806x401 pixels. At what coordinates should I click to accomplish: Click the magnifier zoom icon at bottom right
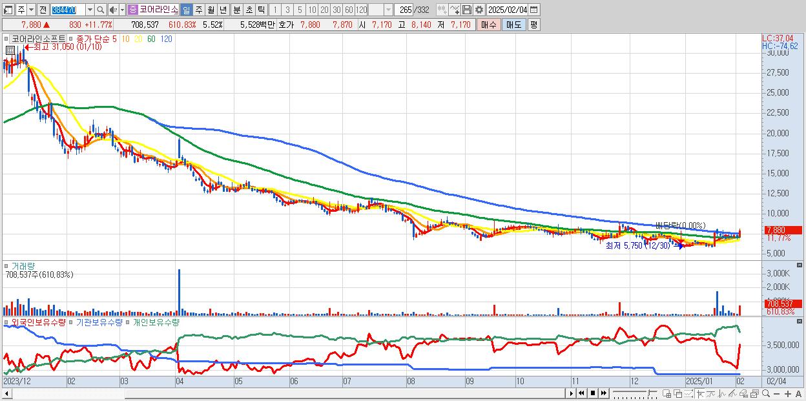[x=766, y=393]
